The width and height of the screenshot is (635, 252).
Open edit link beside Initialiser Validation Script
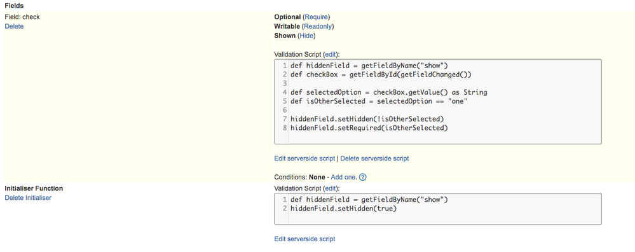(x=330, y=188)
